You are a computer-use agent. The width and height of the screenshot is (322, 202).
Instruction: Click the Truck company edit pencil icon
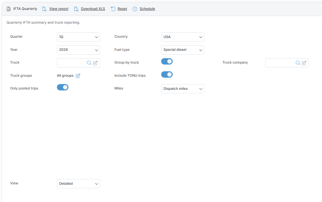pyautogui.click(x=304, y=63)
